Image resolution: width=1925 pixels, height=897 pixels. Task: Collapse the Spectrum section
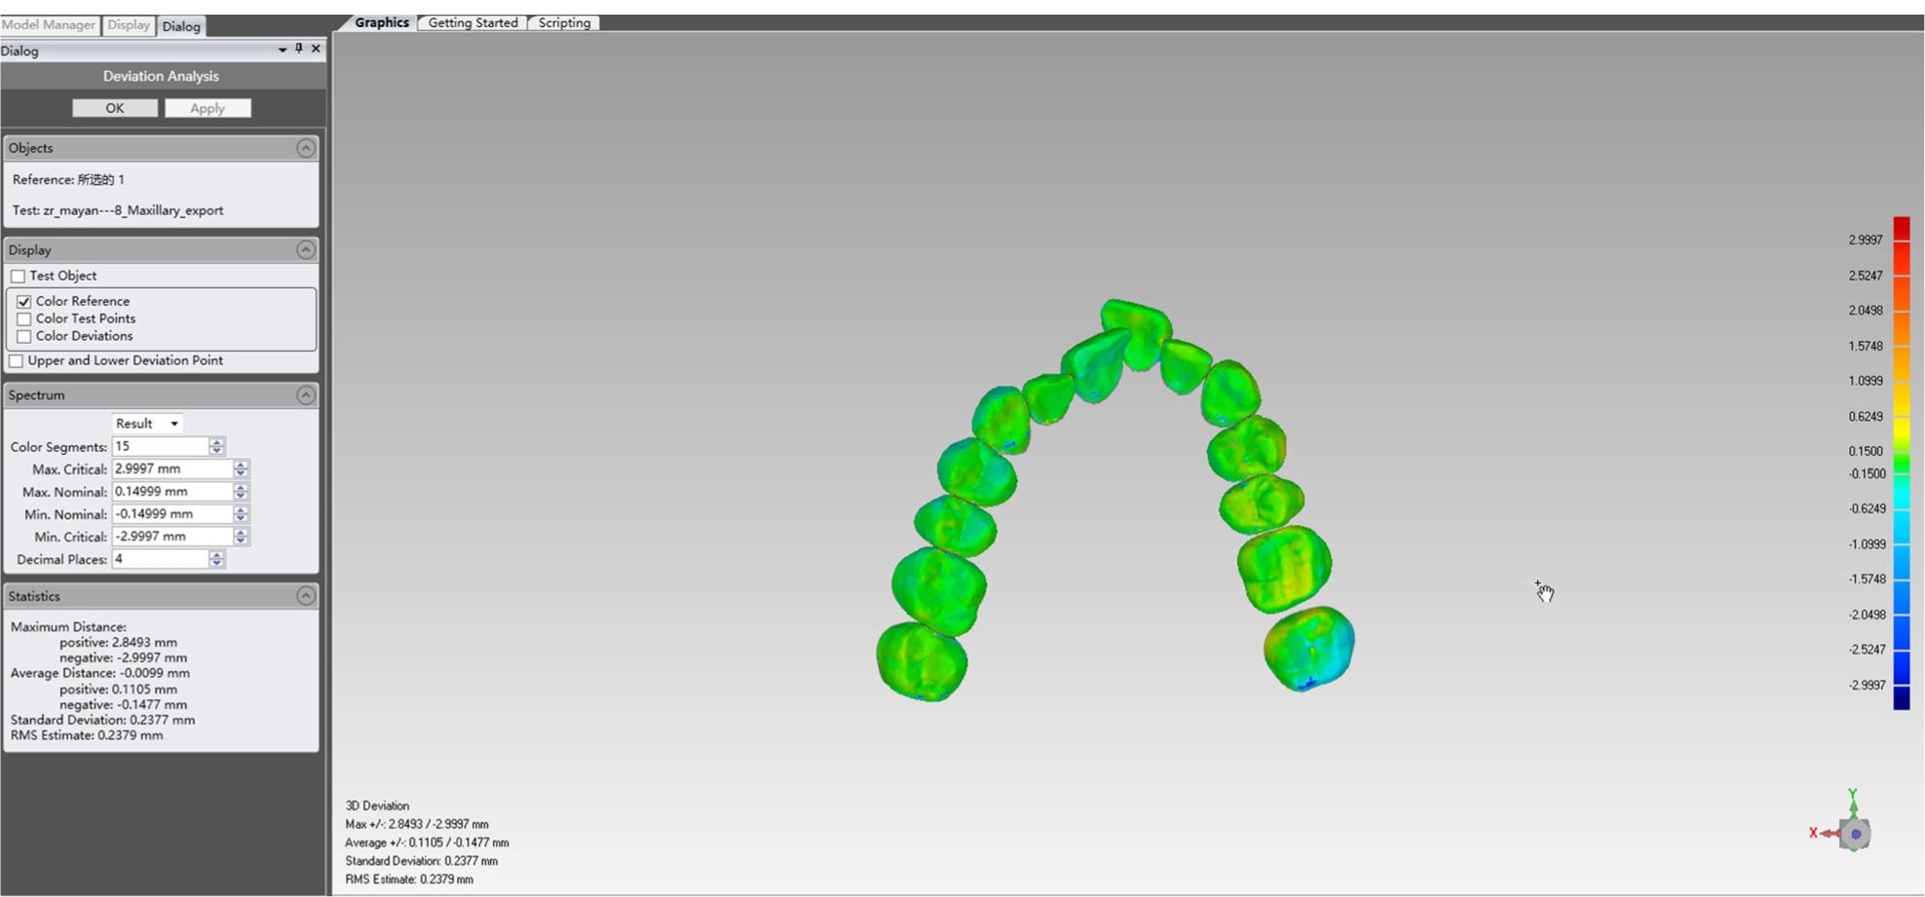tap(308, 394)
